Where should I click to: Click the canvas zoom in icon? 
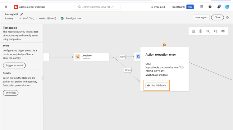pos(208,31)
